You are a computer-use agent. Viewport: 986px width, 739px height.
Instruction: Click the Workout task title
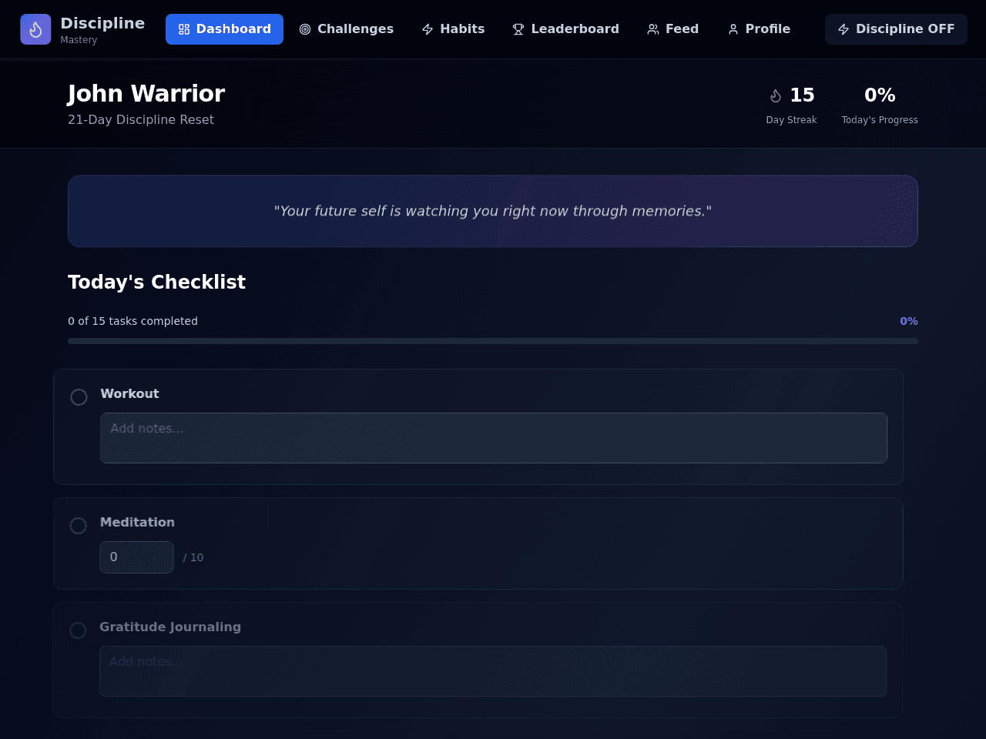pyautogui.click(x=129, y=393)
